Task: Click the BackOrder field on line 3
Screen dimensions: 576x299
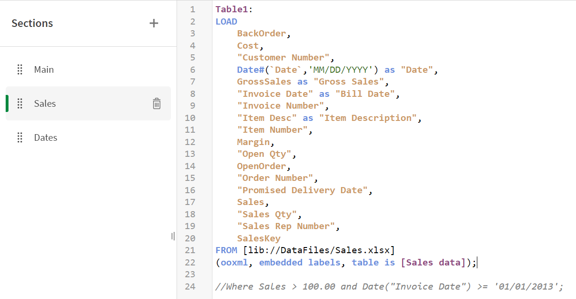Action: point(262,34)
